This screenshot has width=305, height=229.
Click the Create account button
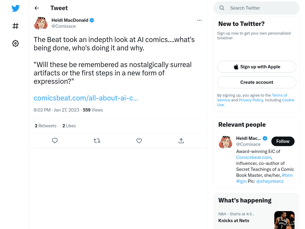coord(256,82)
